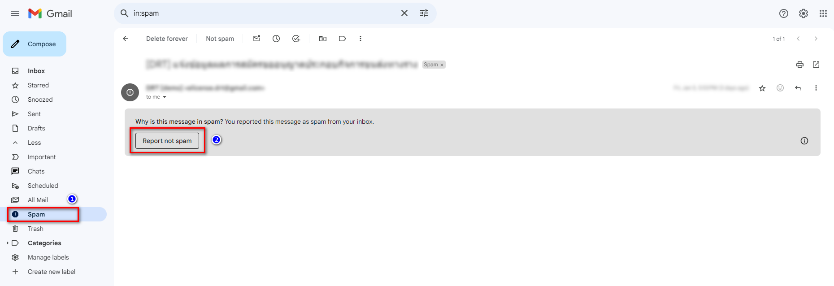Image resolution: width=834 pixels, height=286 pixels.
Task: Click the in:spam search field
Action: 265,13
